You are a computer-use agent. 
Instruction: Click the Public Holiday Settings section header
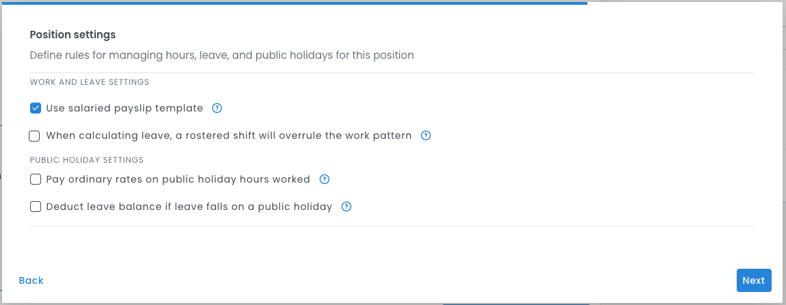pyautogui.click(x=87, y=160)
